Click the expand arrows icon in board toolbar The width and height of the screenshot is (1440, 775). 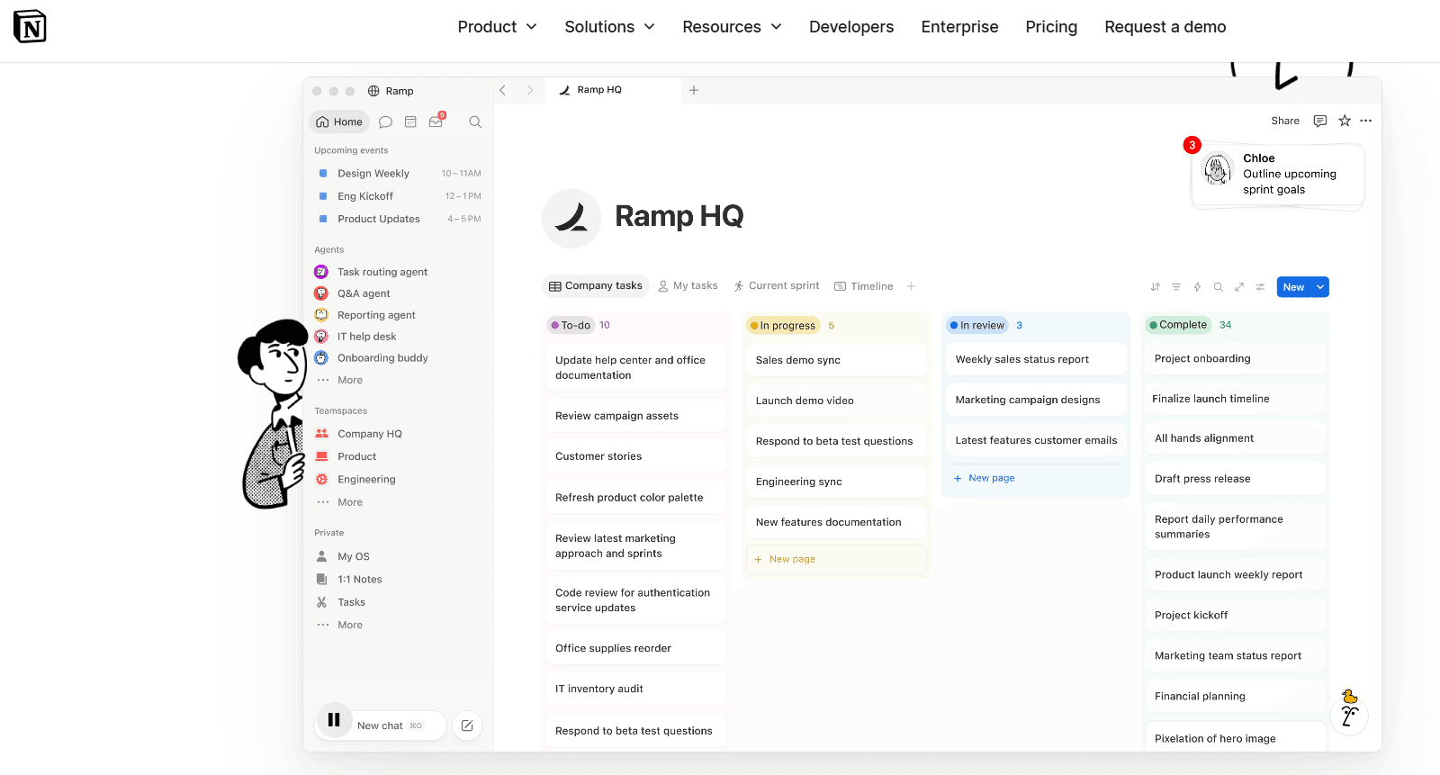point(1239,287)
